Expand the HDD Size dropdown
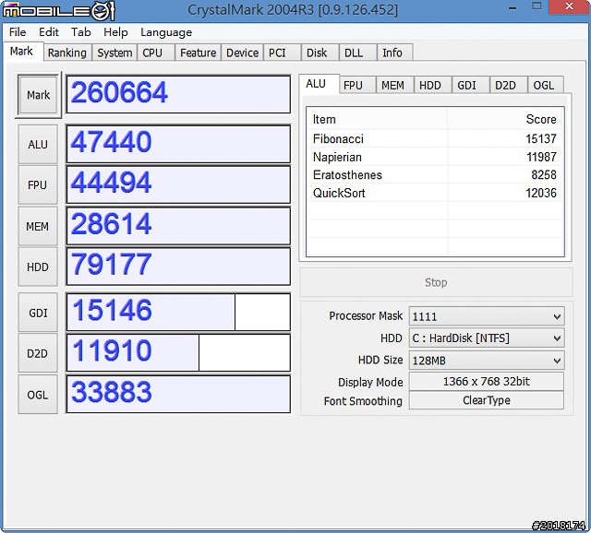Screen dimensions: 591x533 (x=487, y=361)
